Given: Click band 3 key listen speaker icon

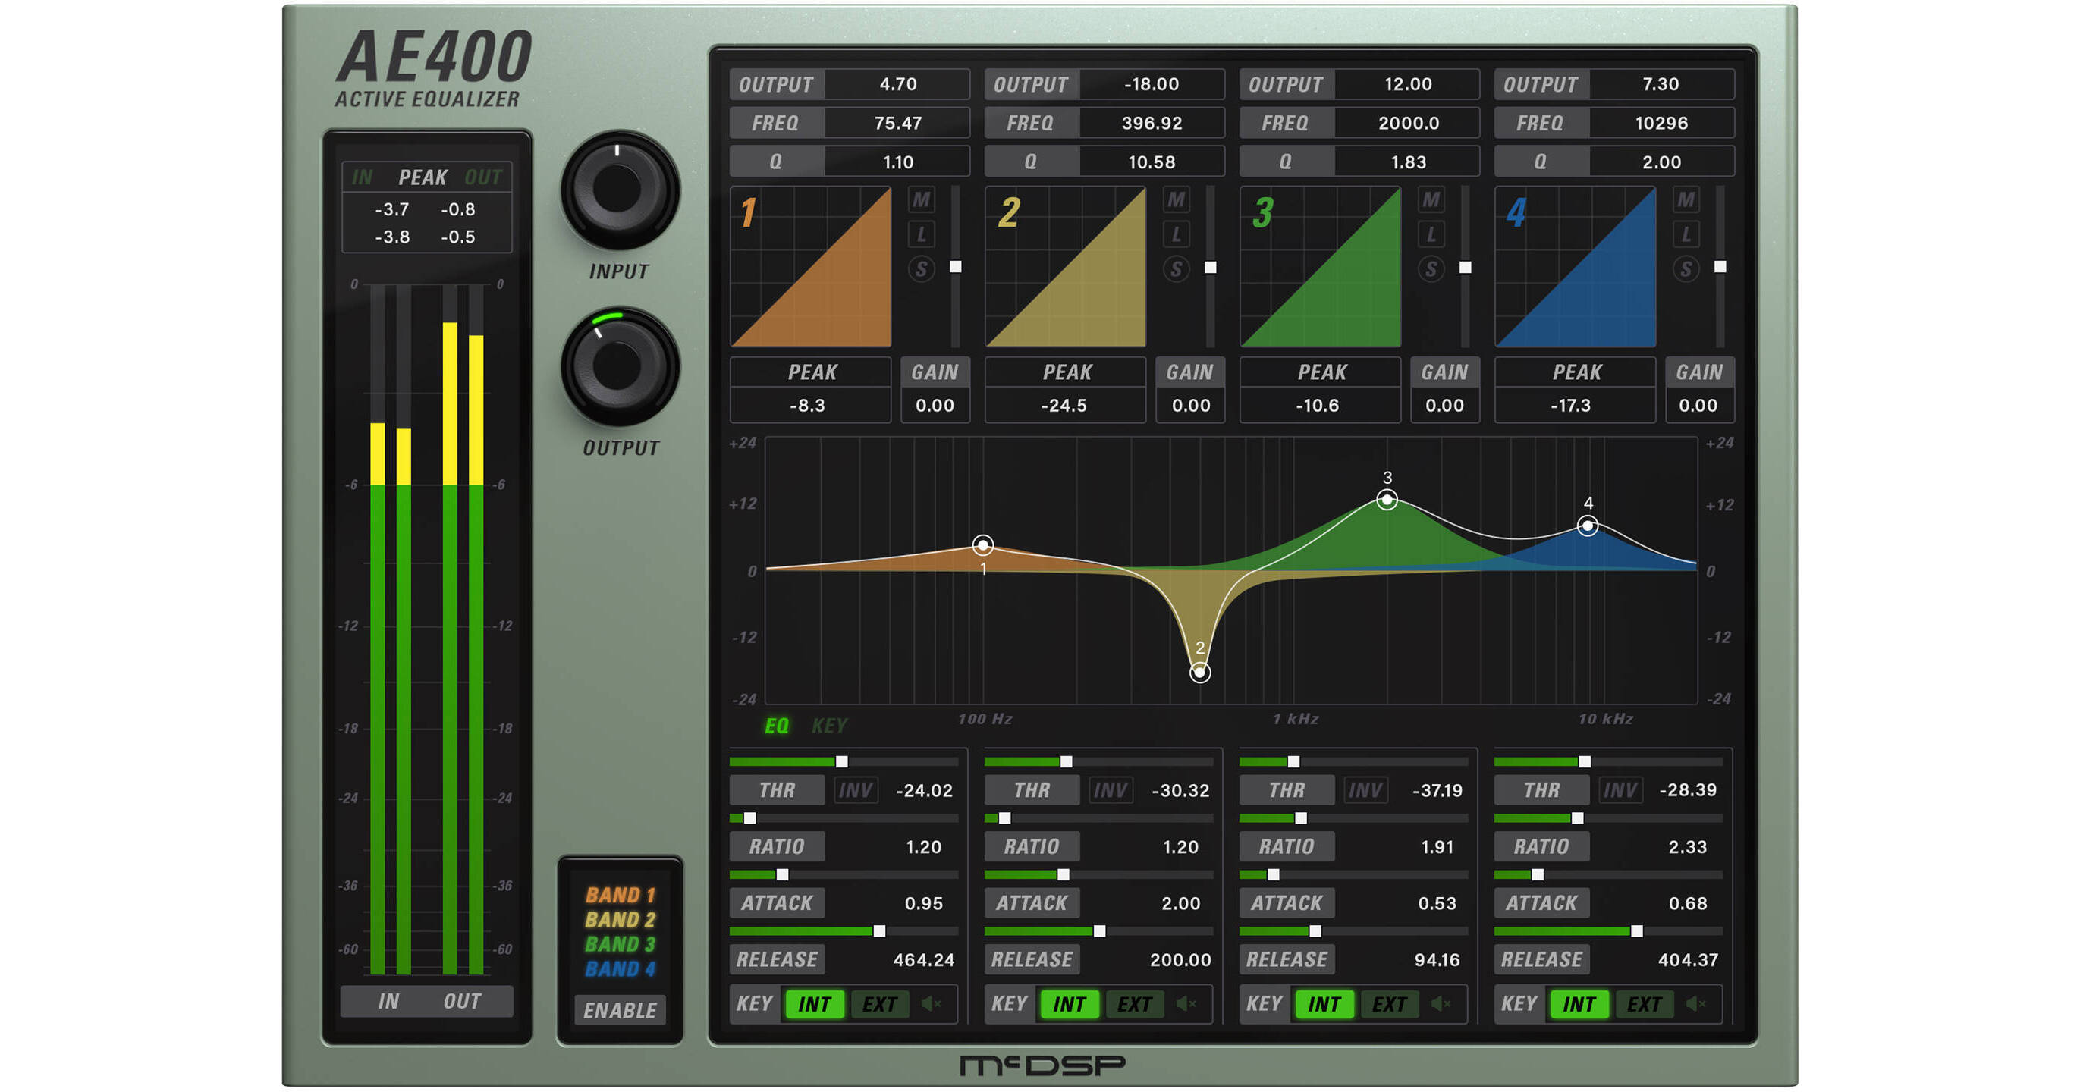Looking at the screenshot, I should click(x=1441, y=1004).
